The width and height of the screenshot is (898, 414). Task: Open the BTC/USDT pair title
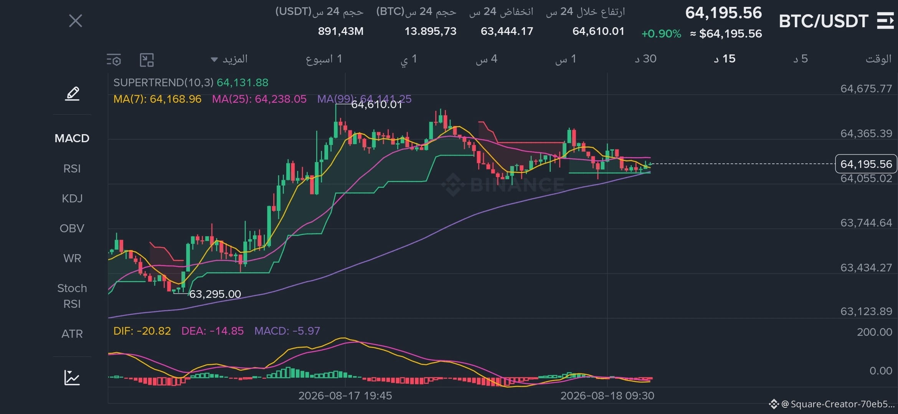point(824,21)
